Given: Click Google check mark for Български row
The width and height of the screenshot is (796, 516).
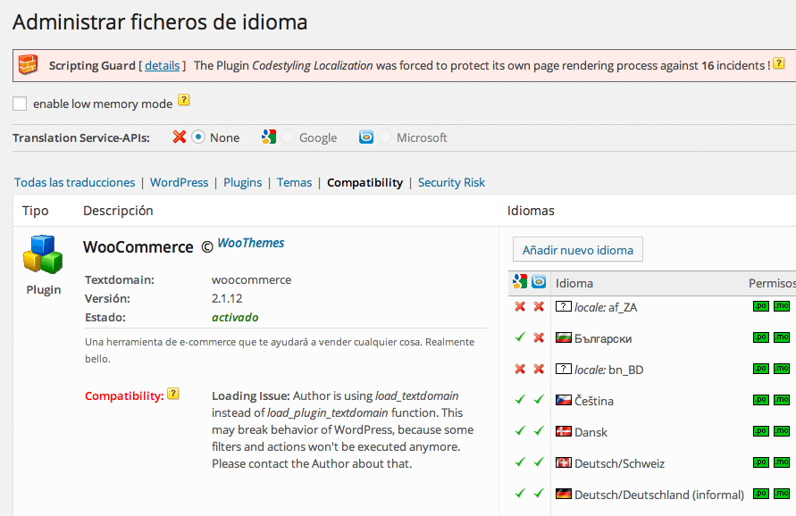Looking at the screenshot, I should click(520, 337).
